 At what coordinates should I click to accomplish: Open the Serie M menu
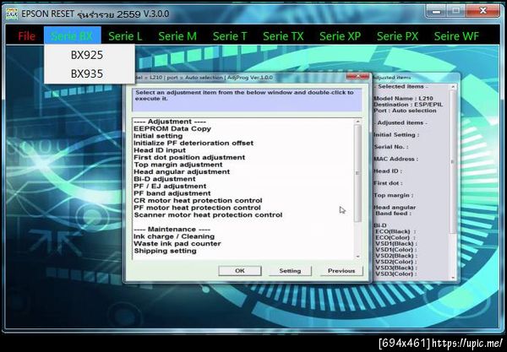pos(177,35)
